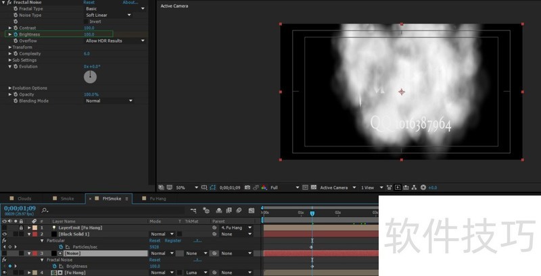Viewport: 541px width, 276px height.
Task: Click the Evolution angle dial
Action: pyautogui.click(x=90, y=77)
